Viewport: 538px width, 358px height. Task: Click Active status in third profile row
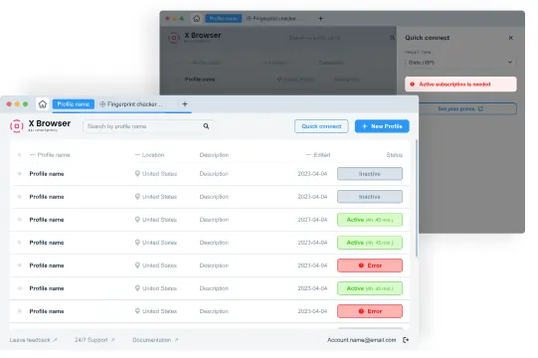pos(370,220)
